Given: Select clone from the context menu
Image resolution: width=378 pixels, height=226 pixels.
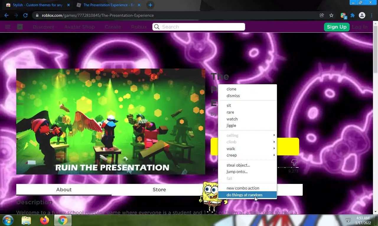Looking at the screenshot, I should click(247, 89).
